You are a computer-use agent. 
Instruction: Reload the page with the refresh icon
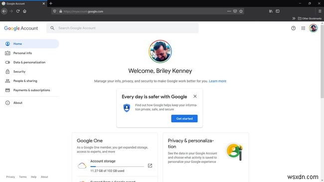click(x=18, y=11)
